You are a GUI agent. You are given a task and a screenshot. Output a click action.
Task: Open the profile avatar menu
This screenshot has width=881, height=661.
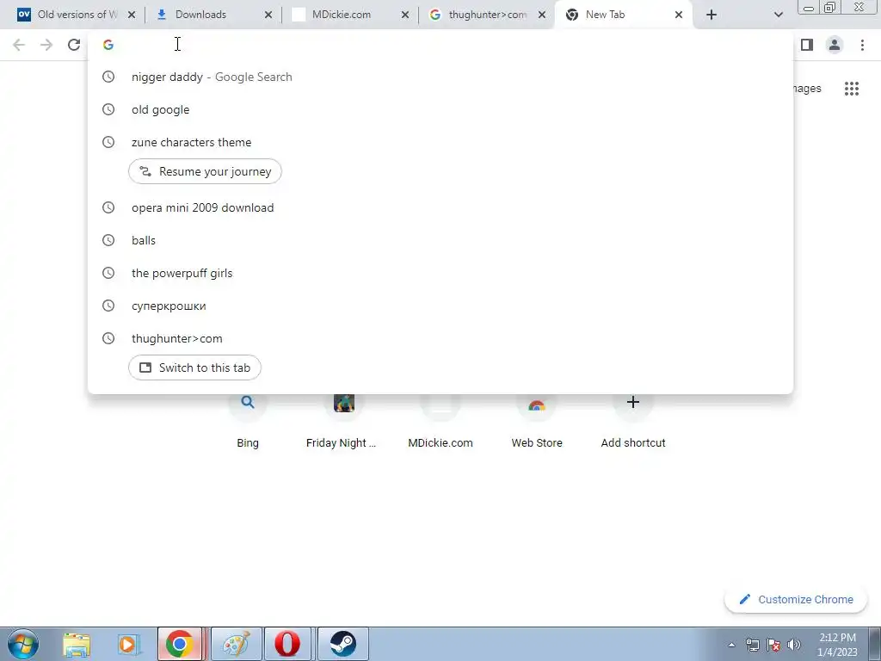[835, 45]
